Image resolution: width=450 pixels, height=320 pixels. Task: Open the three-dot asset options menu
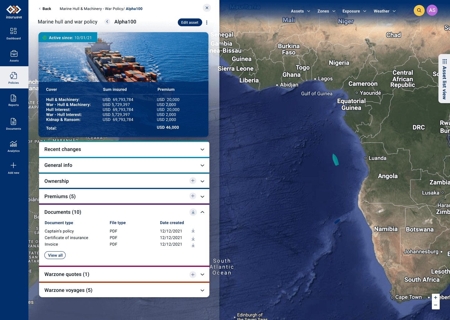pyautogui.click(x=207, y=22)
